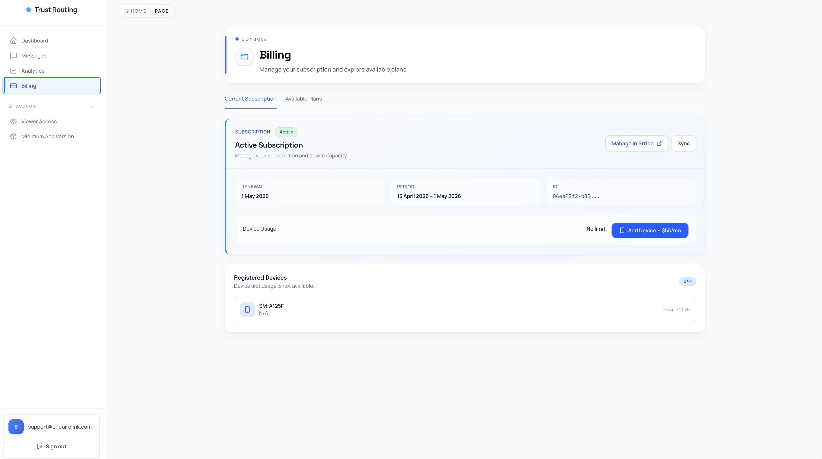Switch to the Available Plans tab
Screen dimensions: 822x459
303,99
